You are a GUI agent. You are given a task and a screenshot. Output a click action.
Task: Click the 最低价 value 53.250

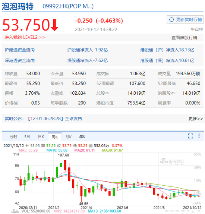click(79, 84)
